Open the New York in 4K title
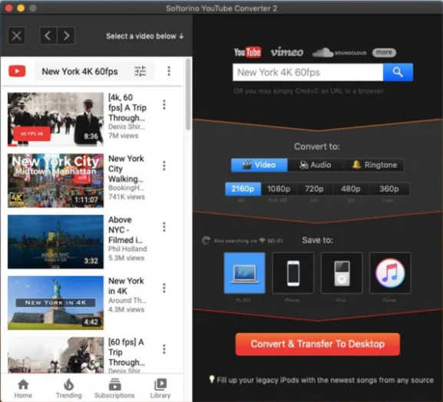 coord(126,286)
